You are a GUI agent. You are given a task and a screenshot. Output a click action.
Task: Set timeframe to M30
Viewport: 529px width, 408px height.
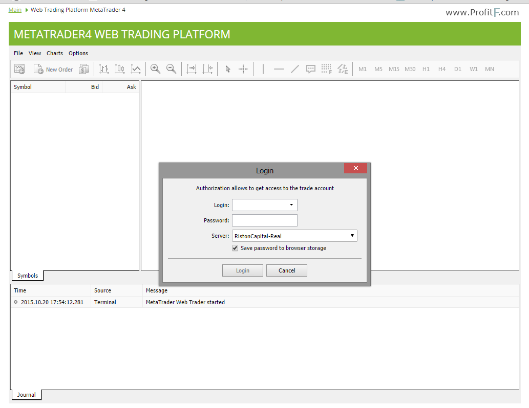[x=410, y=69]
